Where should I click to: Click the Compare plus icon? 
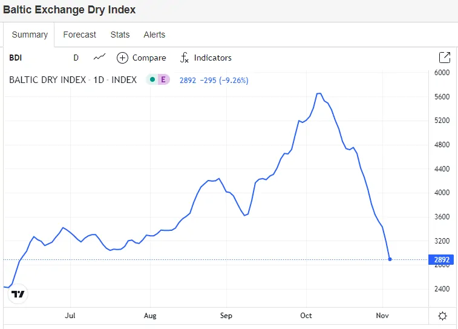pos(122,58)
